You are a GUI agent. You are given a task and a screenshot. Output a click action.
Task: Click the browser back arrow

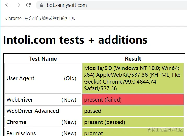pos(8,5)
